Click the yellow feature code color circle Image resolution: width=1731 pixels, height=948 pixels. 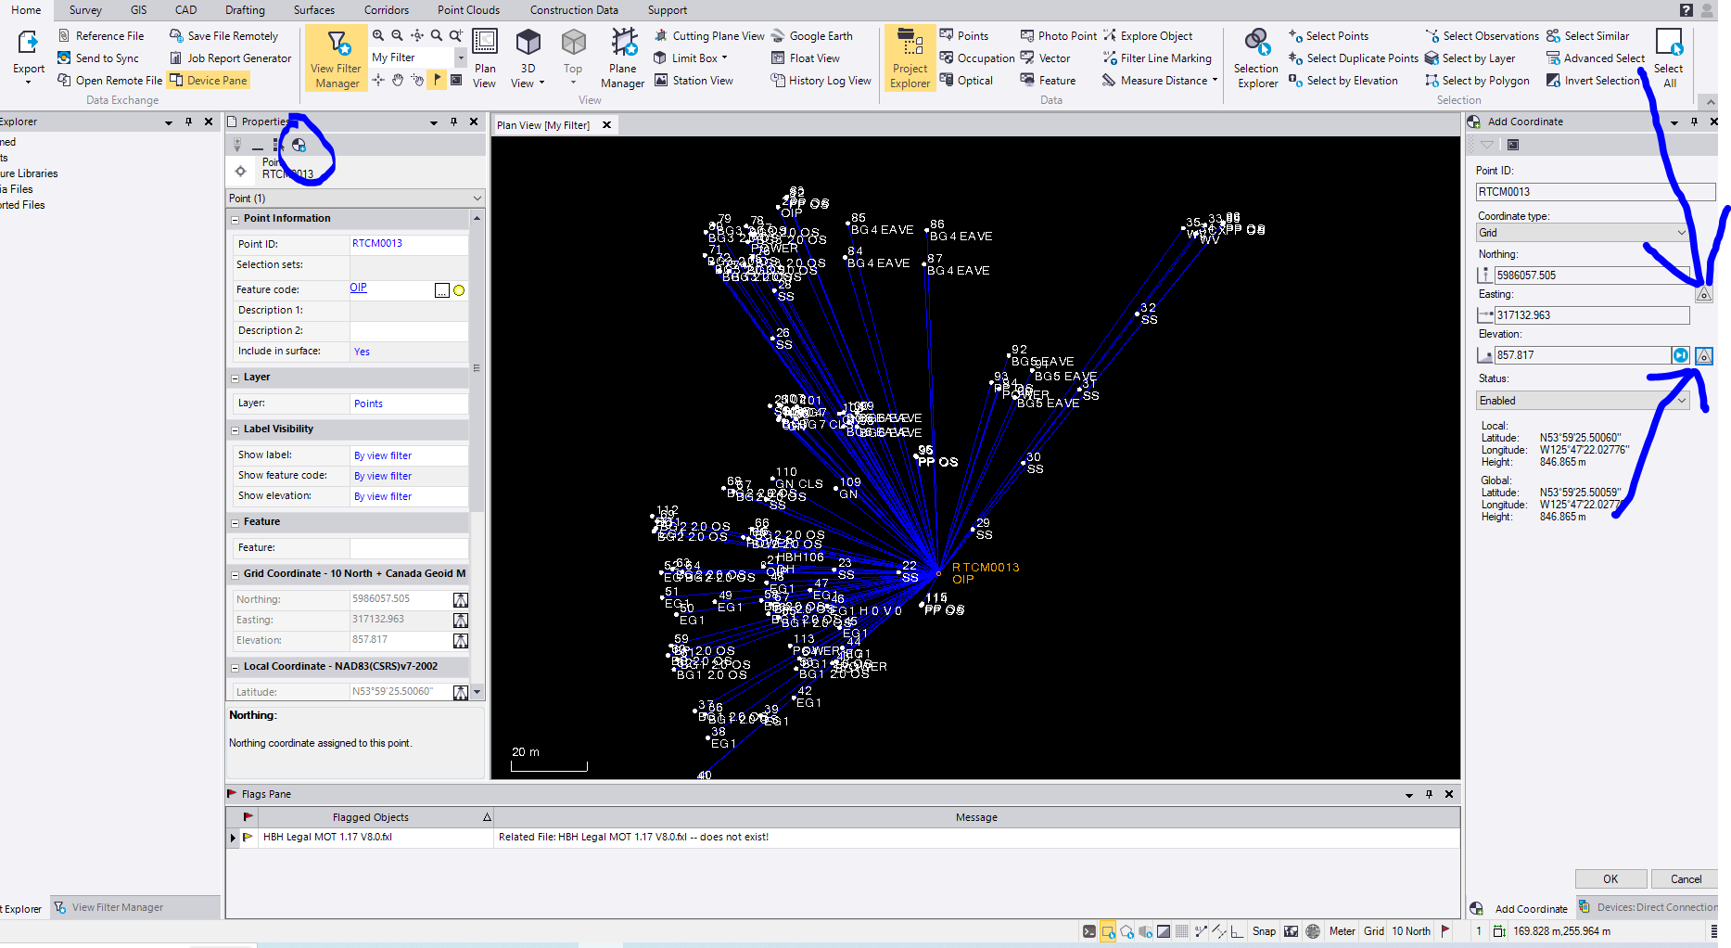click(459, 290)
